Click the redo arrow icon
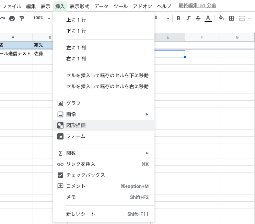The height and width of the screenshot is (224, 255). 2,18
